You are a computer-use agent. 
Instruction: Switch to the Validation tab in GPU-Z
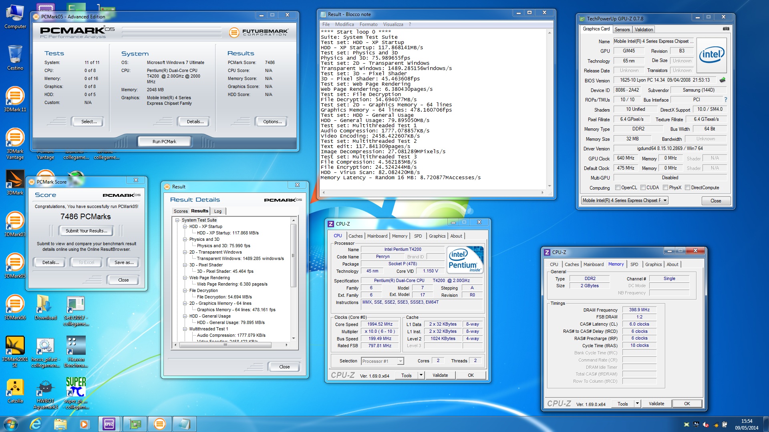[x=644, y=30]
